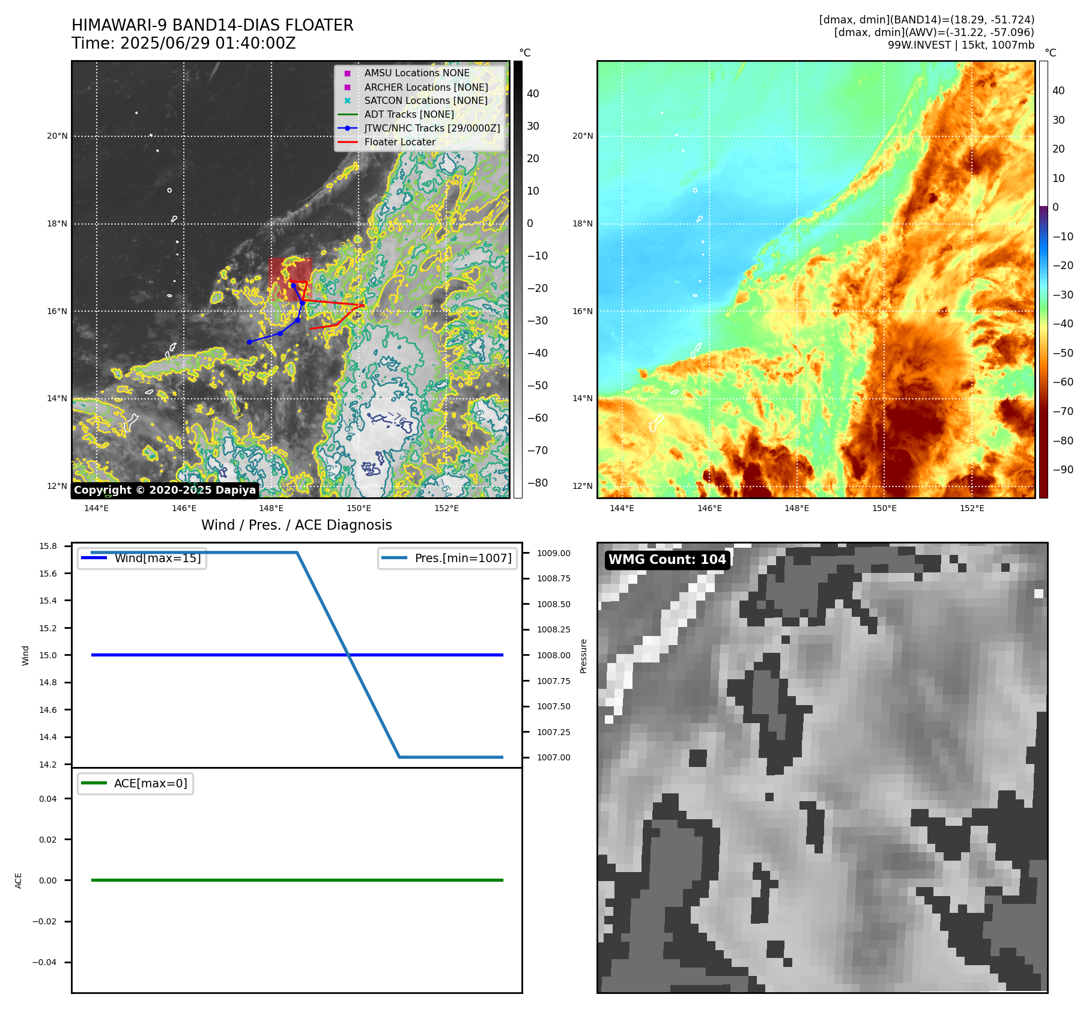Click the magenta square marker beside ARCHER Locations

click(x=347, y=87)
